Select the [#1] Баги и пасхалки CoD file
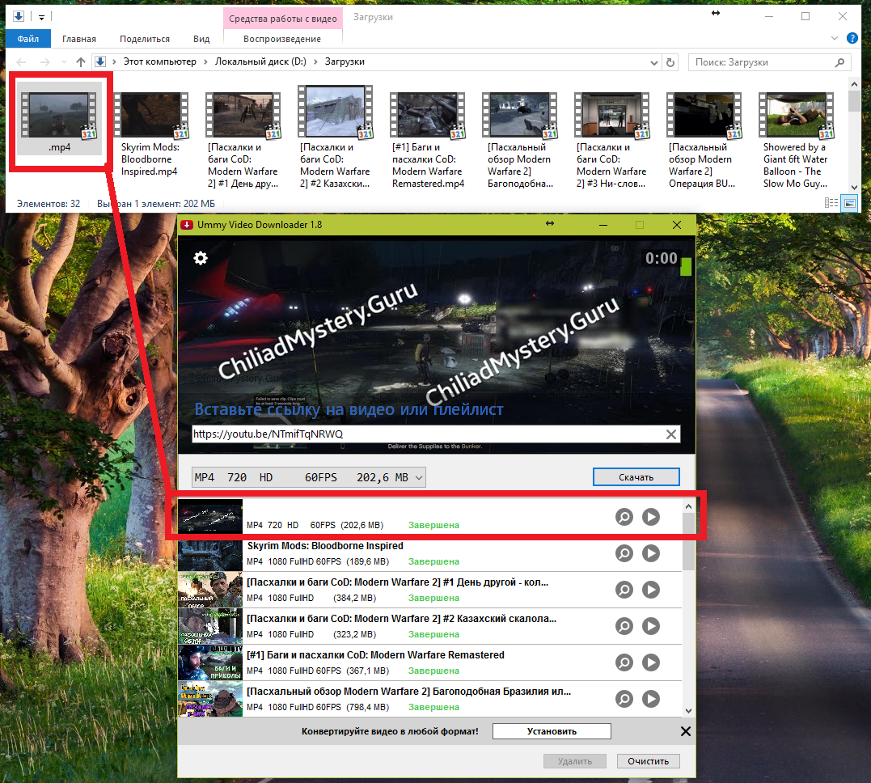This screenshot has height=783, width=871. (x=428, y=140)
